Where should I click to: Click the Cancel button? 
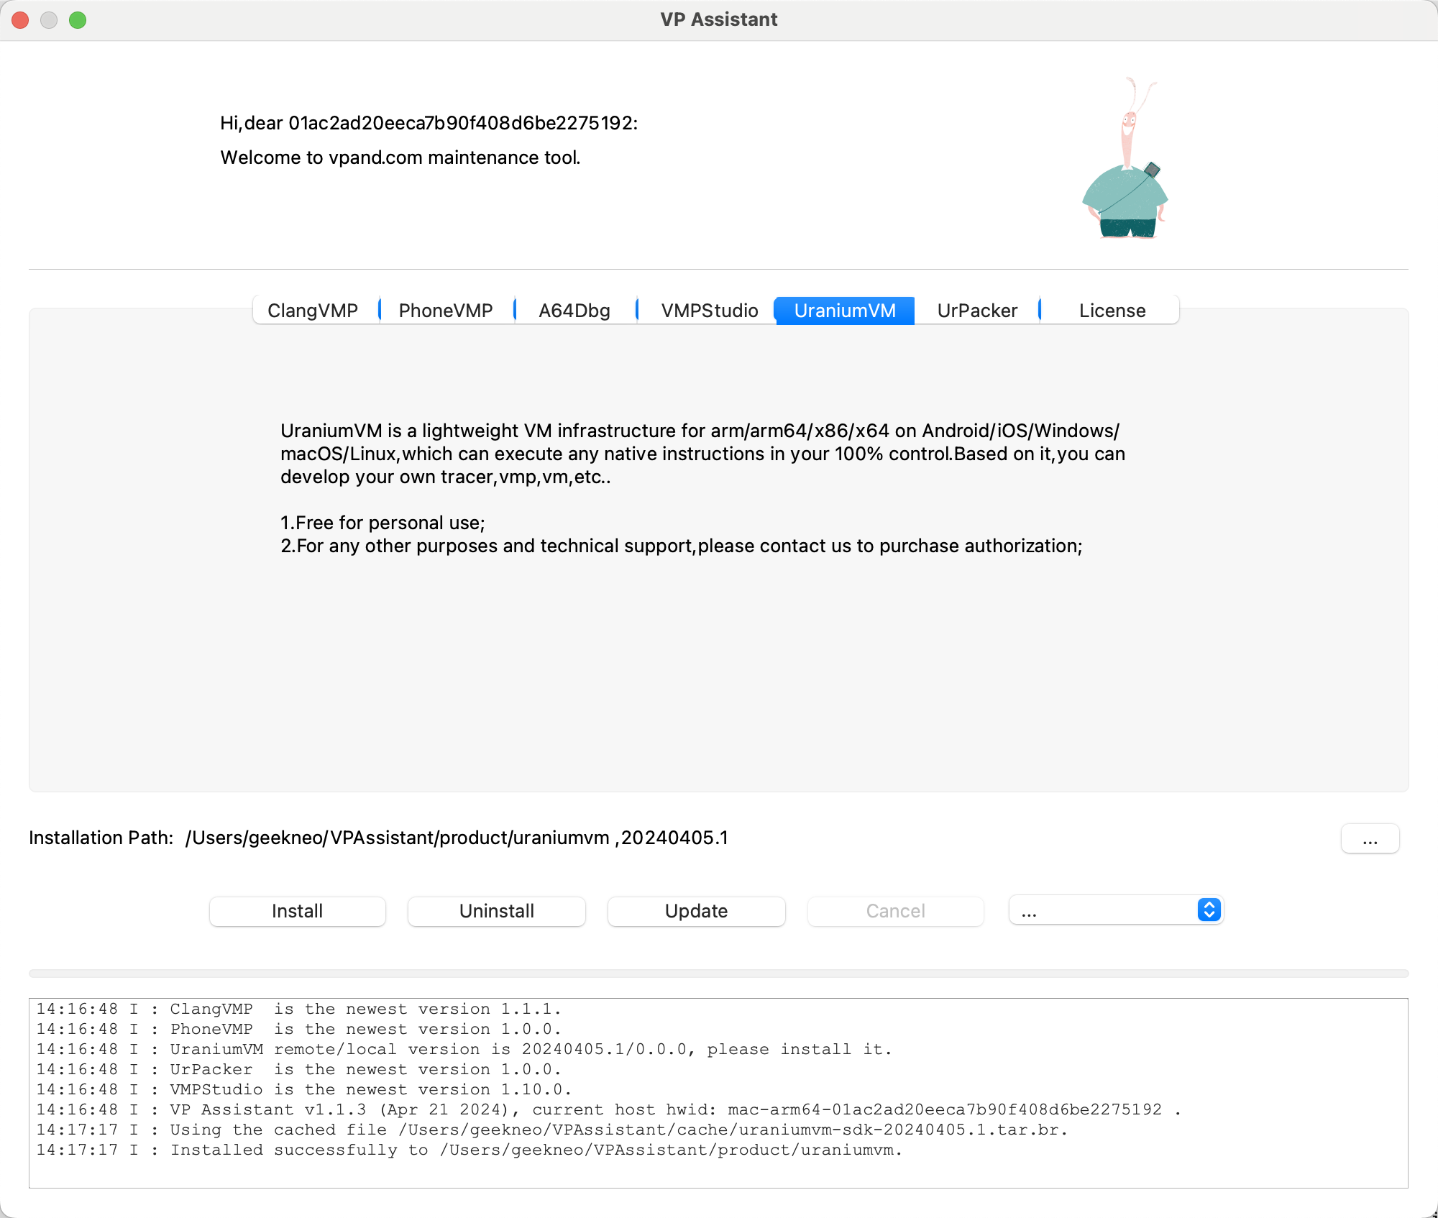[895, 911]
